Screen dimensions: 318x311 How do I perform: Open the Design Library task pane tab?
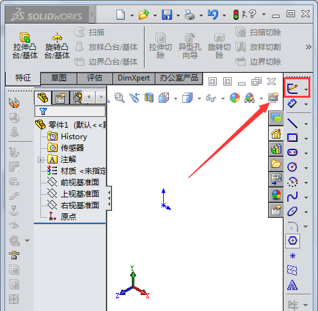click(x=276, y=149)
